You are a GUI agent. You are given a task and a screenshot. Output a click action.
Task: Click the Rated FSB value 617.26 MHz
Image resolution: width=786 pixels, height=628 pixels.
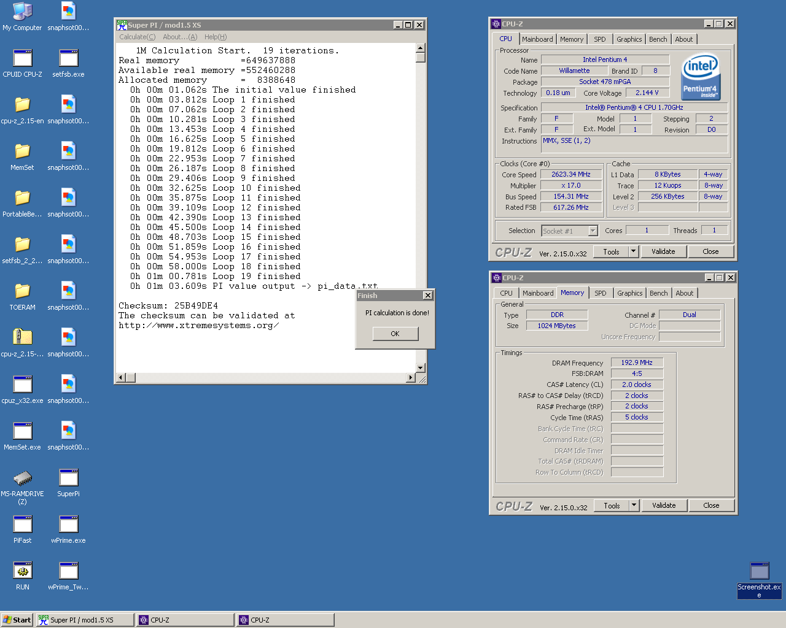click(x=571, y=207)
